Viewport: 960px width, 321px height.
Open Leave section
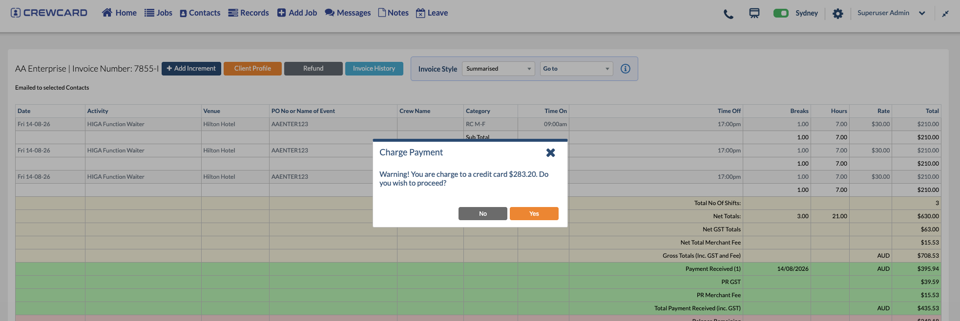[432, 13]
